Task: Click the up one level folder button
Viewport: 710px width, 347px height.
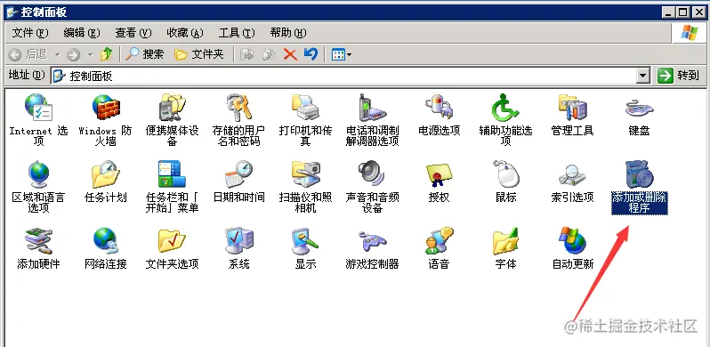Action: (x=107, y=54)
